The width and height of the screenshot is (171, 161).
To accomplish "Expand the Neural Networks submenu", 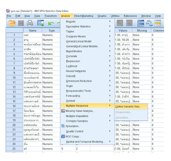I will [87, 71].
